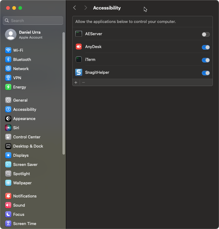
Task: Open the Screen Time hourglass icon
Action: 8,223
